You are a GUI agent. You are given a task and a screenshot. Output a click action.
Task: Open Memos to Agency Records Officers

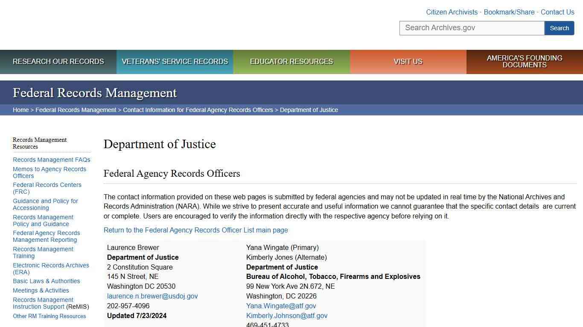[x=50, y=172]
